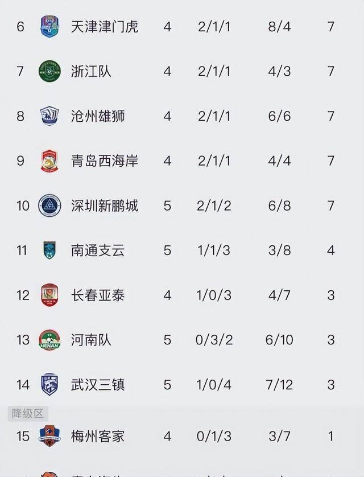Tap the 梅州客家 team logo

49,437
